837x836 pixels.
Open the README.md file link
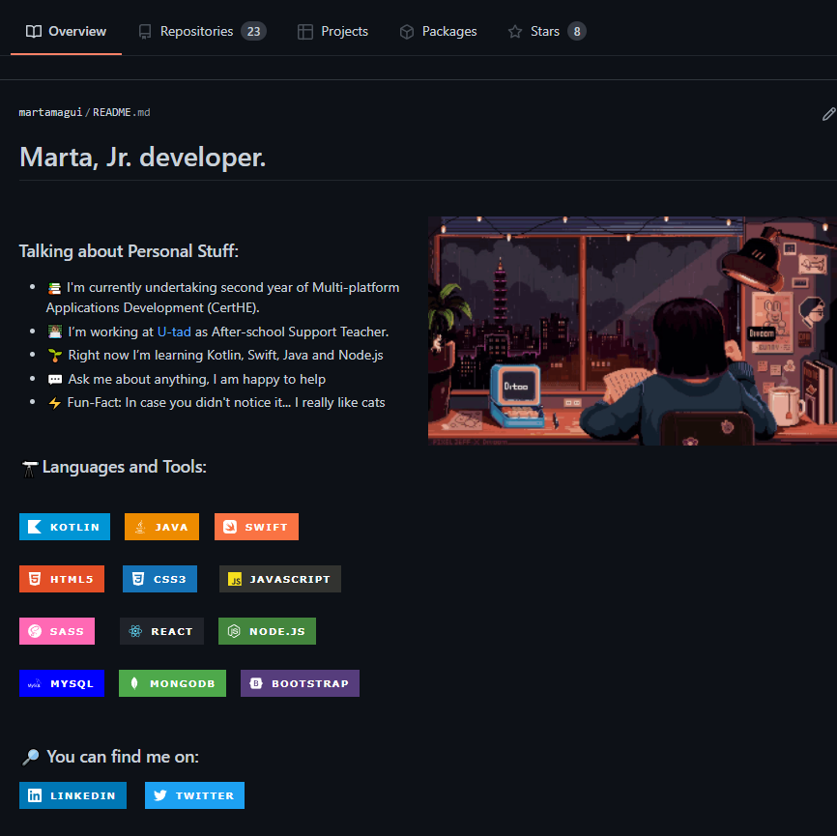121,112
